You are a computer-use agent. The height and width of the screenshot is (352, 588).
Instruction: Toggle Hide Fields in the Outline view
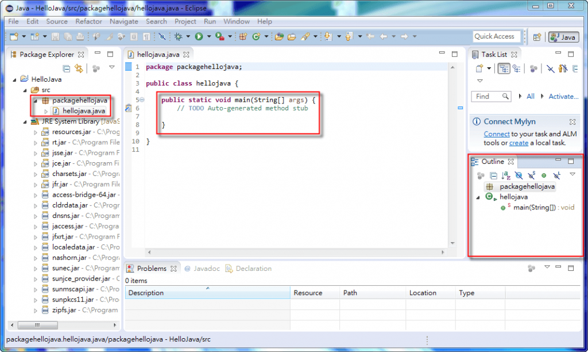coord(519,175)
